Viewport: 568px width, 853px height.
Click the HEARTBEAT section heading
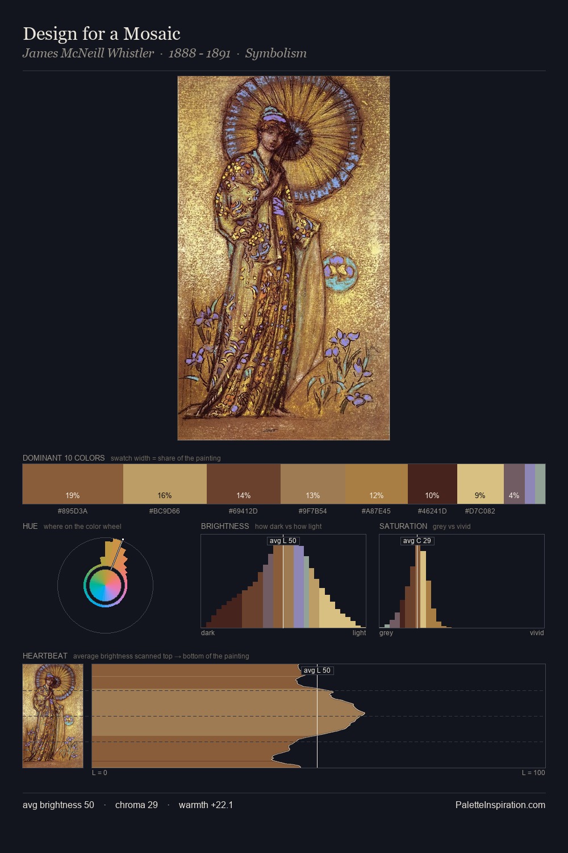tap(45, 656)
